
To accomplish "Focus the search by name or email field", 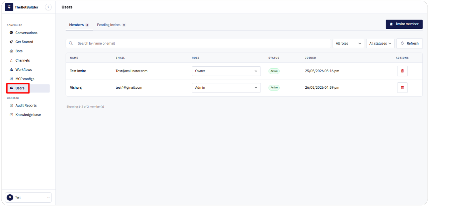I will 198,43.
